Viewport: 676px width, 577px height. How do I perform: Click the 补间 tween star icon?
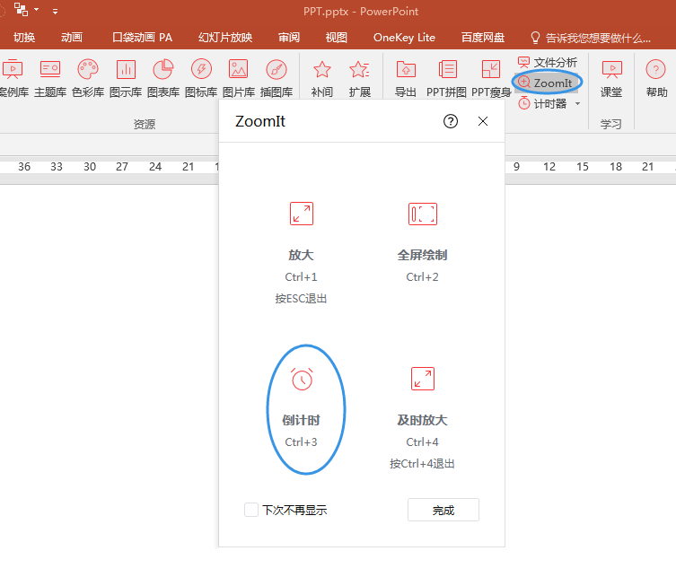point(321,70)
